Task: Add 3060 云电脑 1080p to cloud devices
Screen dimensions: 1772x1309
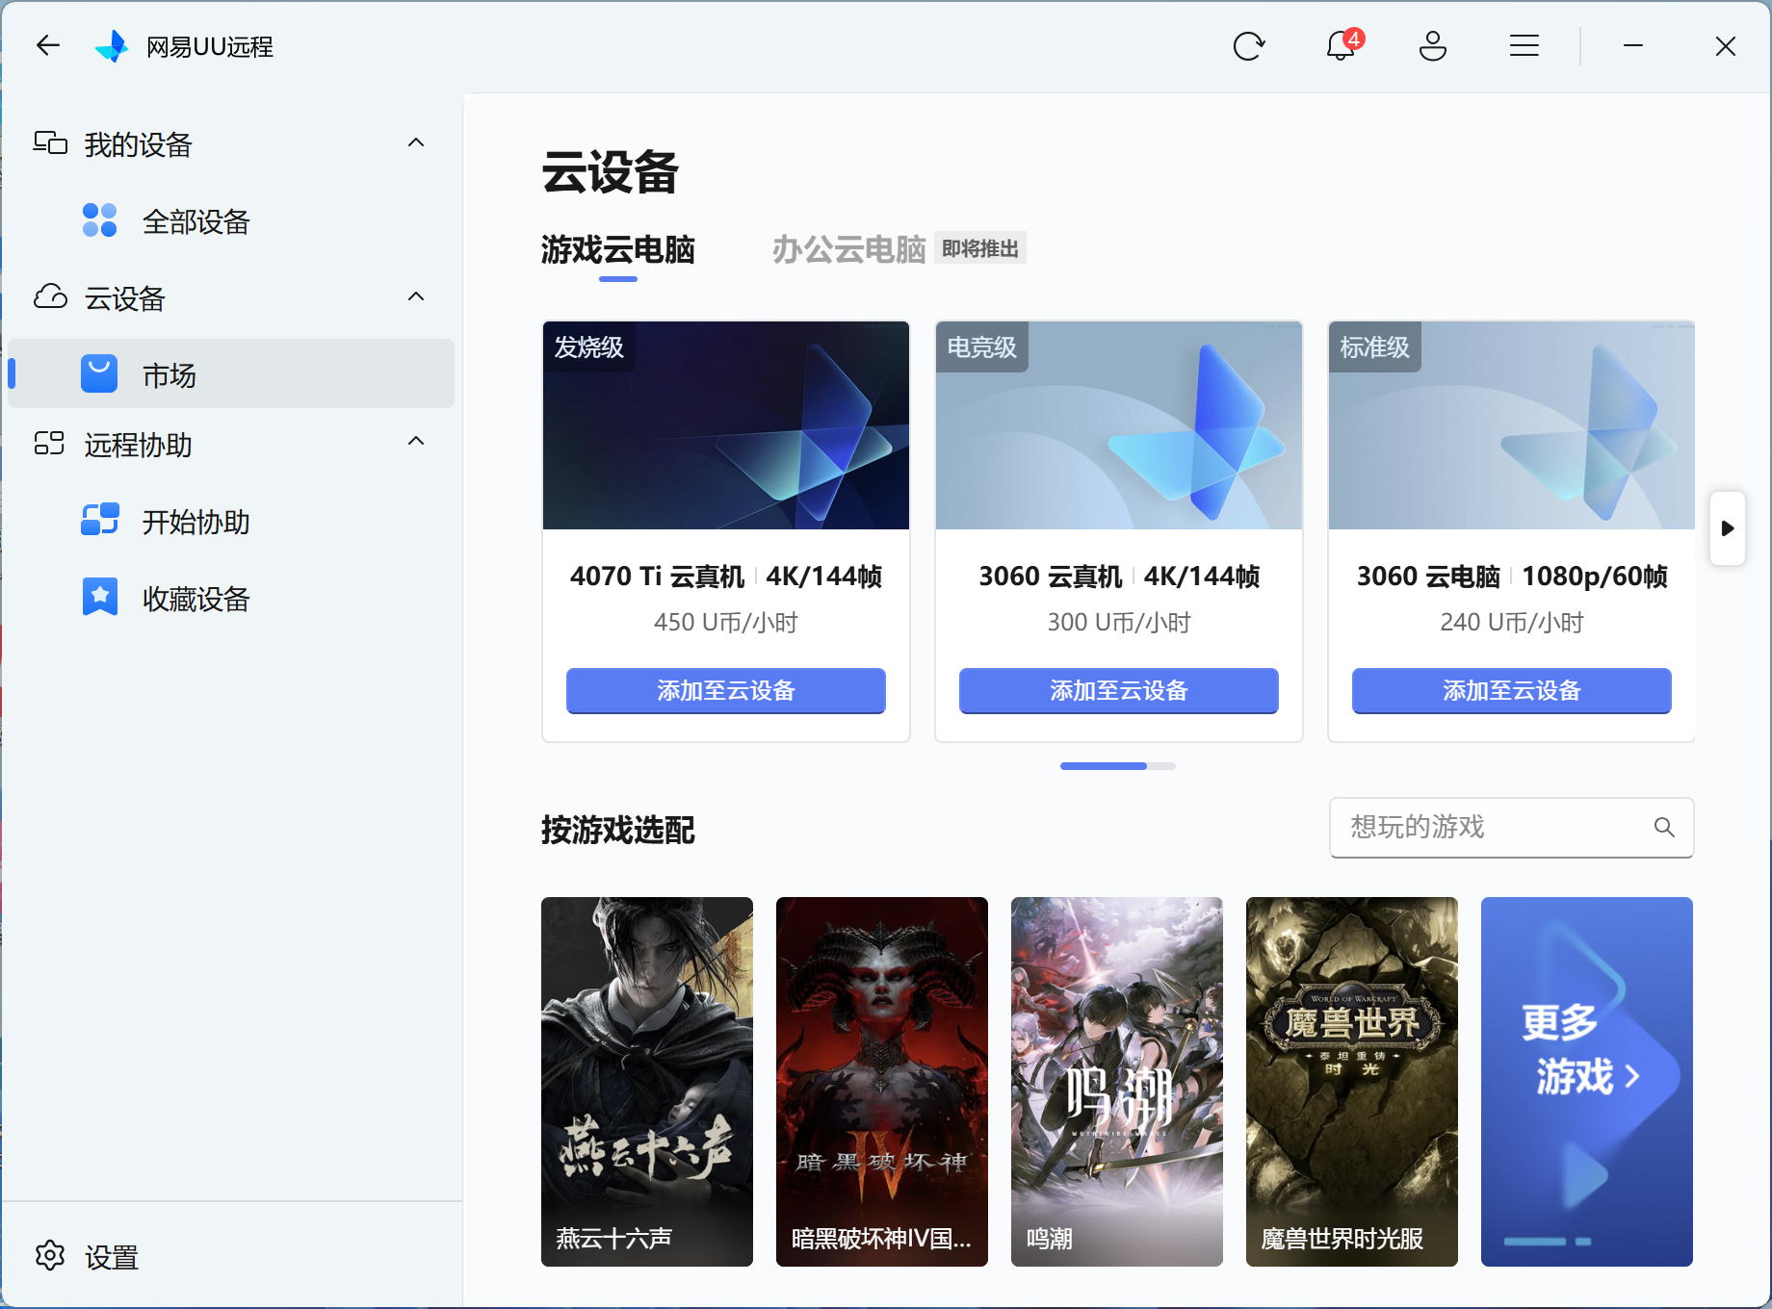Action: 1512,690
